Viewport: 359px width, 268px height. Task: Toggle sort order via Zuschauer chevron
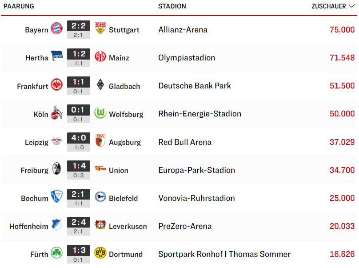point(352,6)
